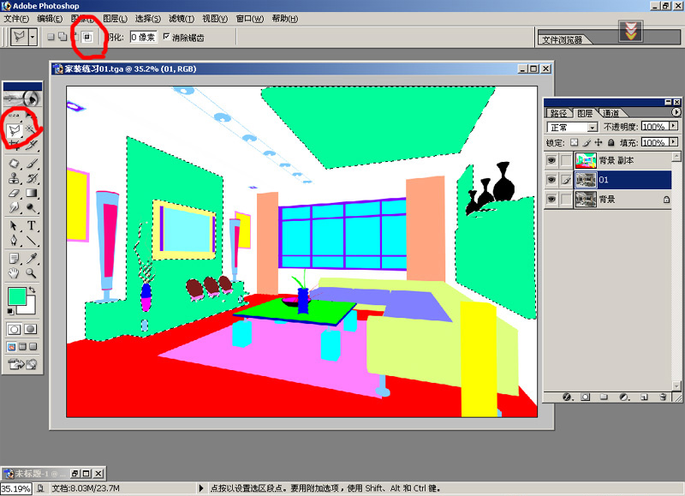Select the Dodge tool
This screenshot has height=496, width=685.
(x=31, y=207)
